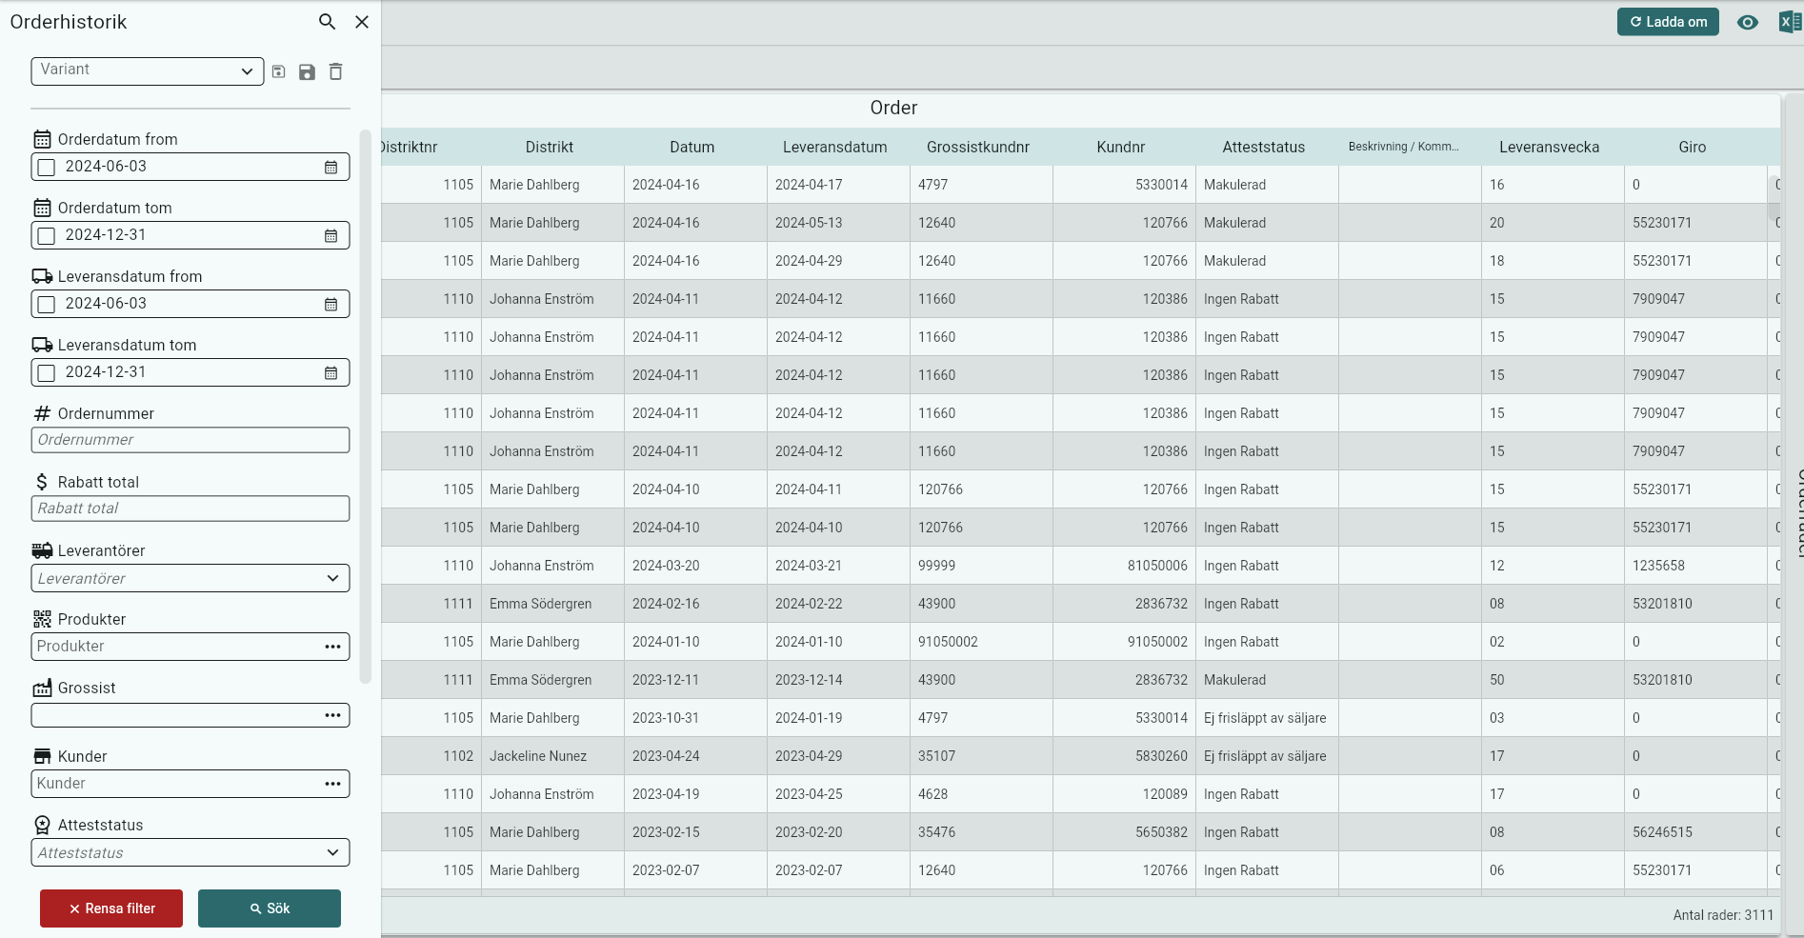Click the Rabatt total input field
Image resolution: width=1804 pixels, height=938 pixels.
190,509
